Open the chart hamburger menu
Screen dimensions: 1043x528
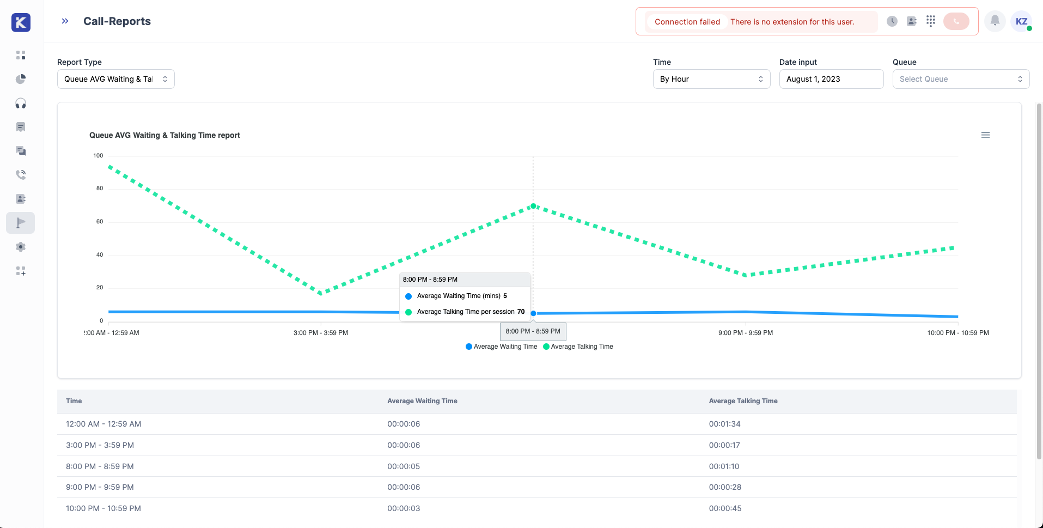click(985, 135)
